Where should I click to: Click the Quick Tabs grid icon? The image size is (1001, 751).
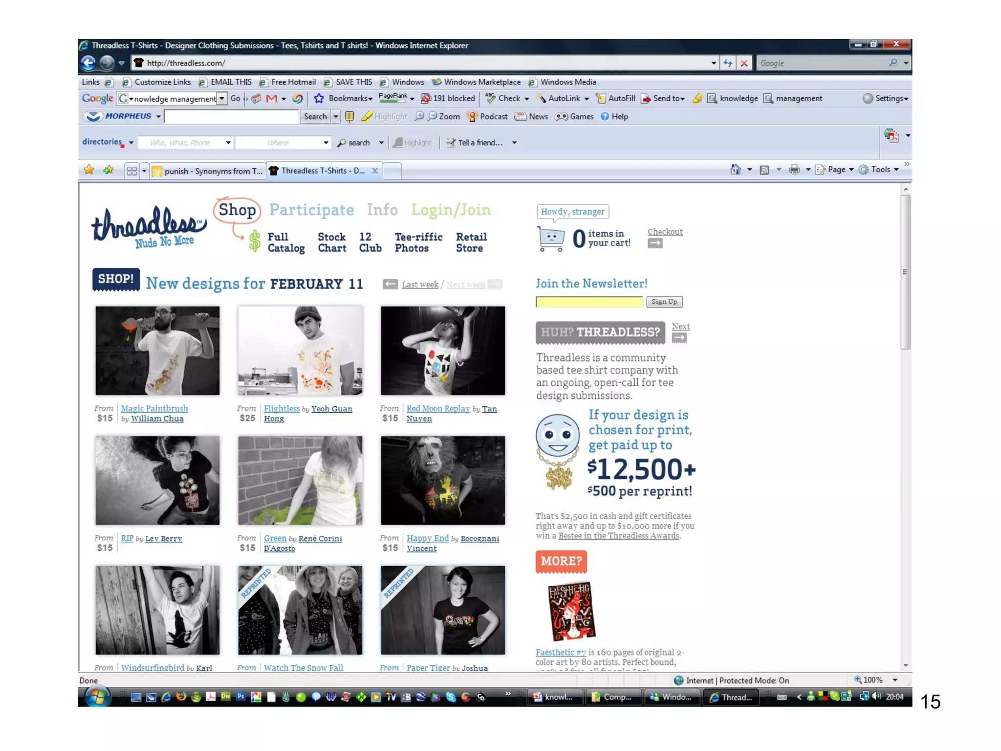coord(131,171)
